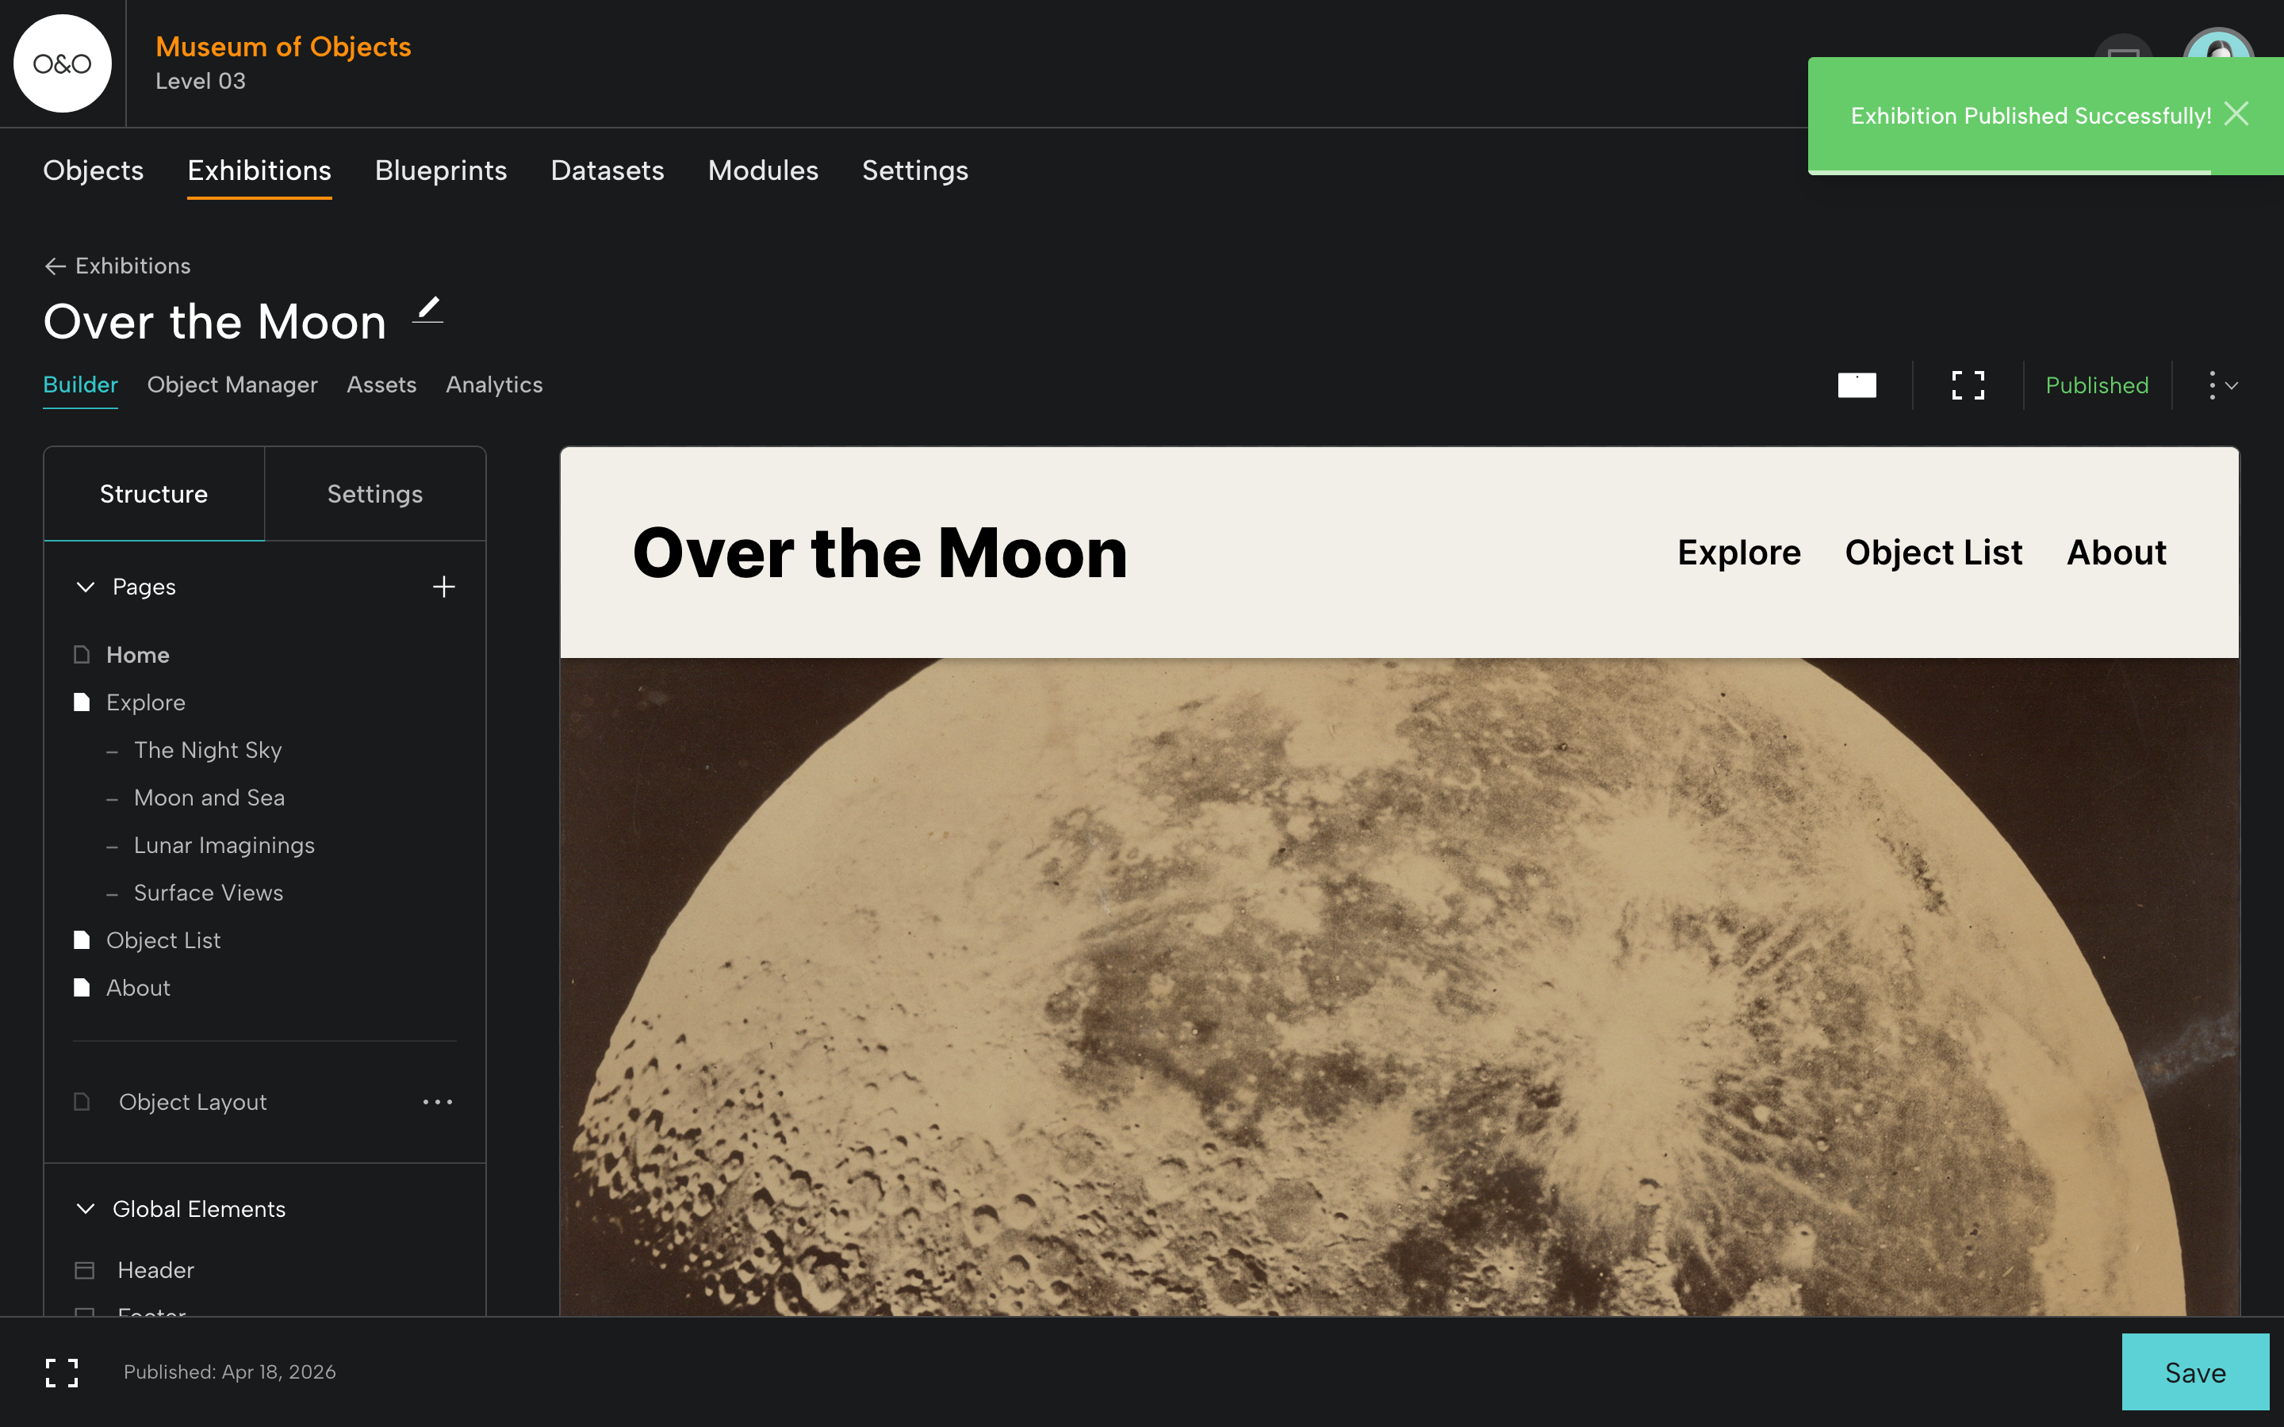
Task: Click the page icon beside Home
Action: point(82,655)
